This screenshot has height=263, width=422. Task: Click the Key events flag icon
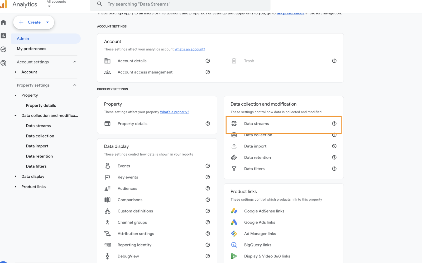coord(107,177)
